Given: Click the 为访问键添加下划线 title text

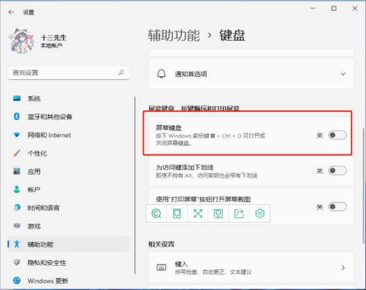Looking at the screenshot, I should 185,167.
